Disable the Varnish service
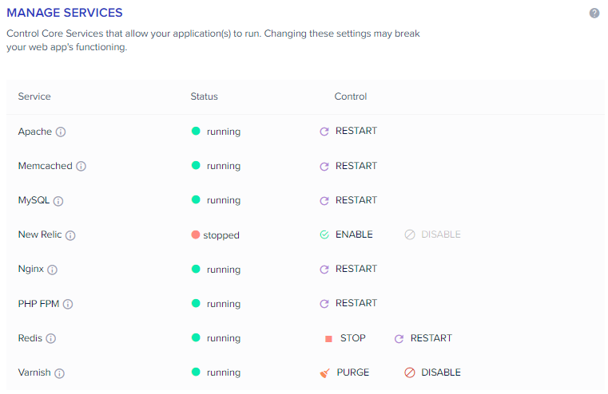 [x=432, y=372]
